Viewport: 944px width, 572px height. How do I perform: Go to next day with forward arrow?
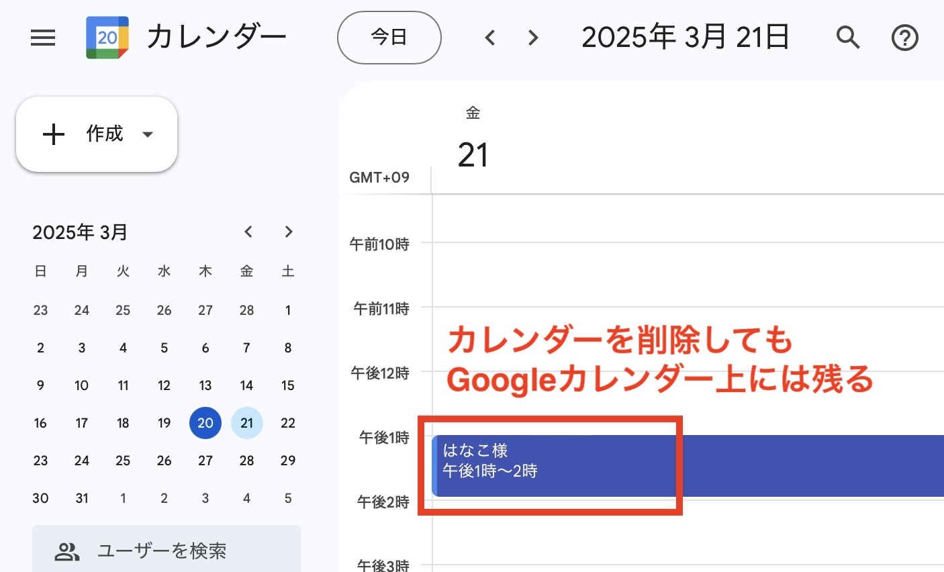[x=532, y=38]
